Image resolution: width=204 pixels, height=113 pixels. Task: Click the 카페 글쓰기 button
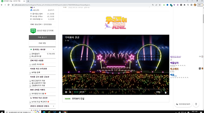pyautogui.click(x=42, y=37)
